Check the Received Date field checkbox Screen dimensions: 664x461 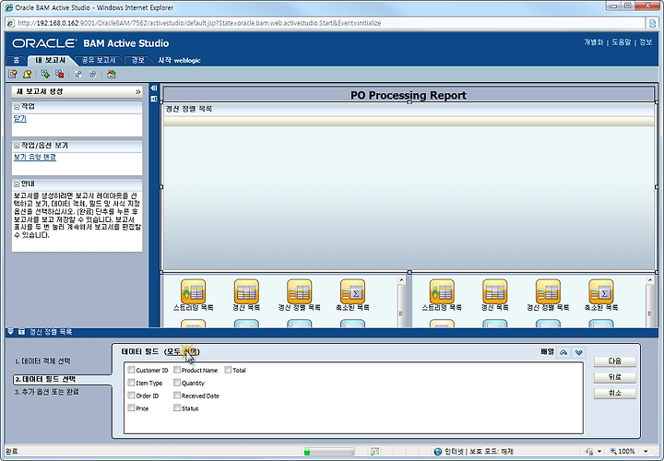click(x=177, y=396)
